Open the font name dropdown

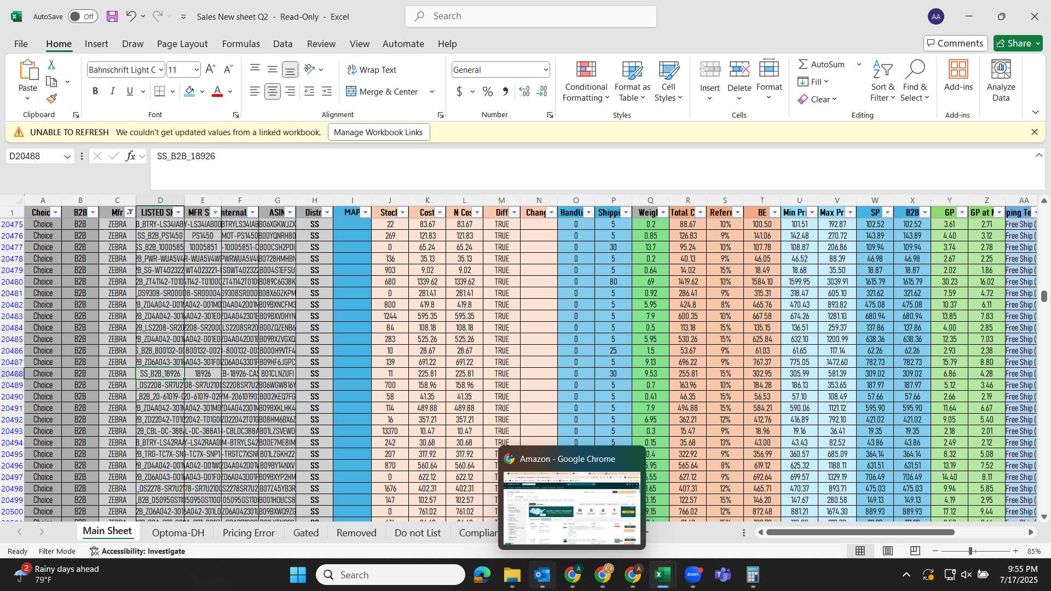click(161, 69)
